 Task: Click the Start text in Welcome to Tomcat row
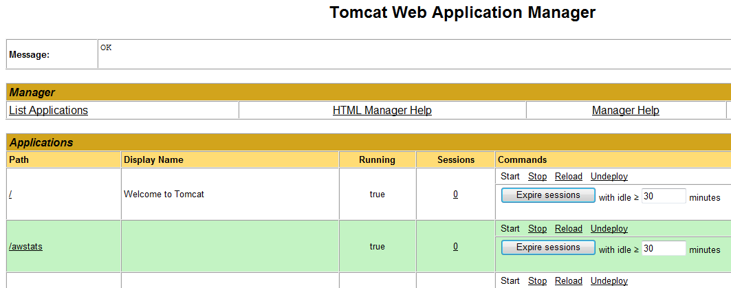(x=510, y=177)
